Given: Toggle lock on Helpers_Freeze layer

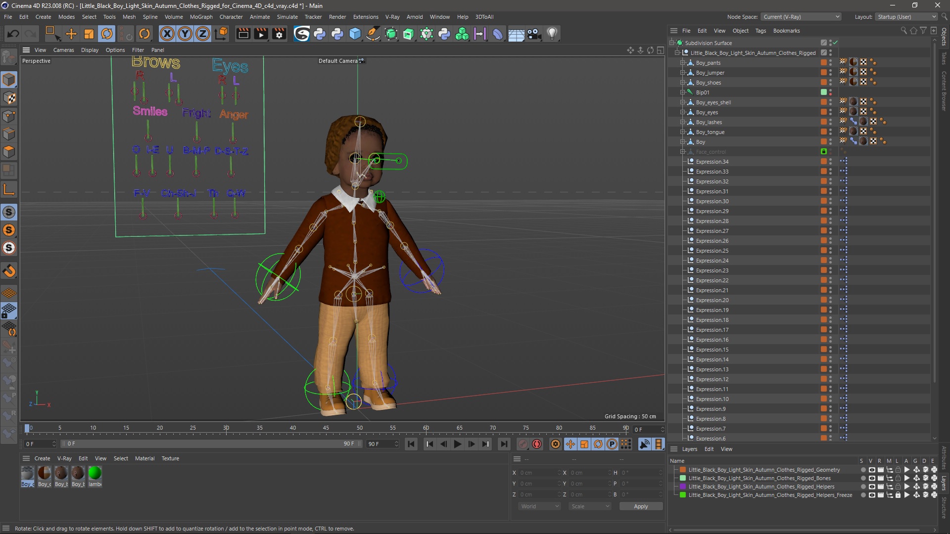Looking at the screenshot, I should point(898,495).
